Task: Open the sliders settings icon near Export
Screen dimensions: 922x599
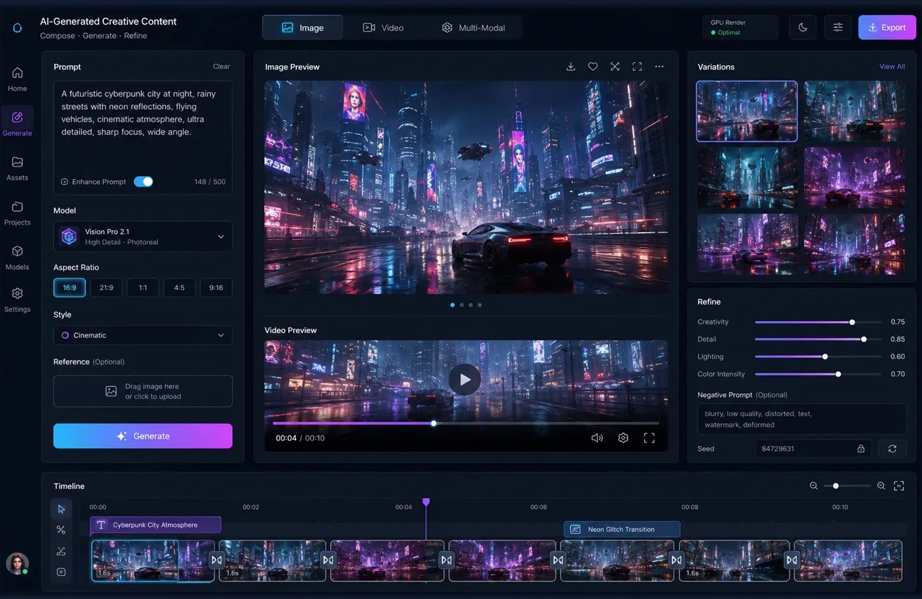Action: [838, 27]
